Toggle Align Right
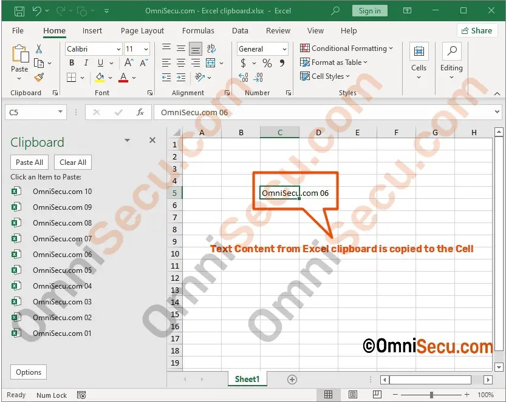506x402 pixels. point(196,63)
